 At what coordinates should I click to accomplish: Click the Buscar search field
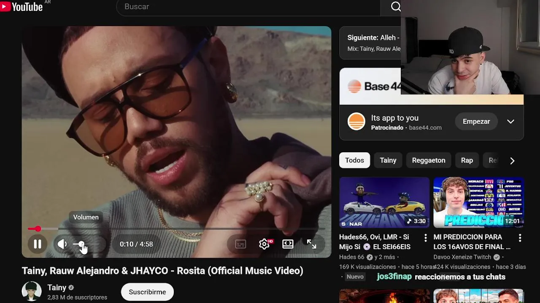click(x=248, y=7)
